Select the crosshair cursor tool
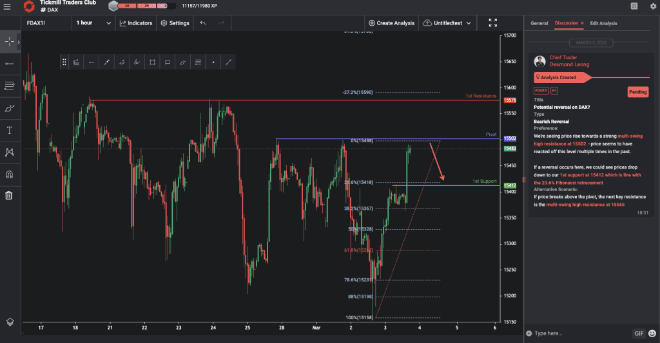 point(9,42)
